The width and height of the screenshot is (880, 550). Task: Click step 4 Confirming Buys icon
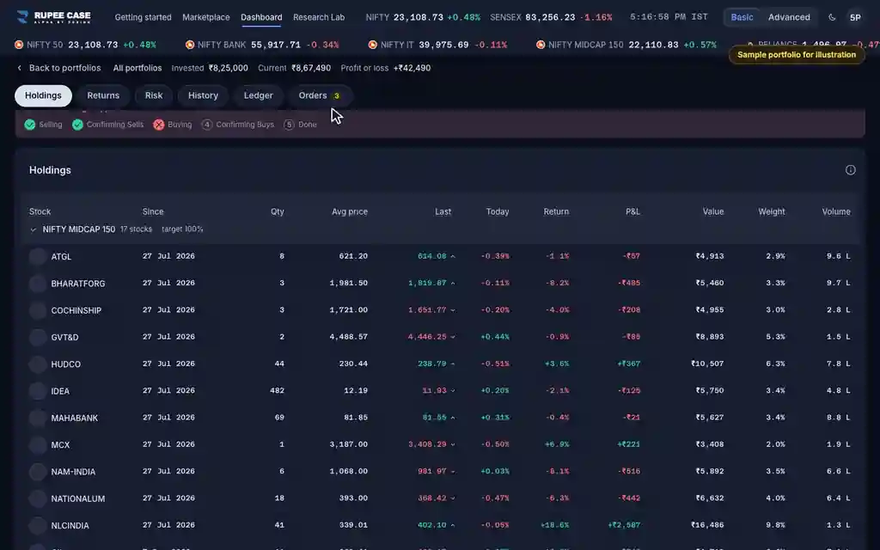(x=207, y=125)
